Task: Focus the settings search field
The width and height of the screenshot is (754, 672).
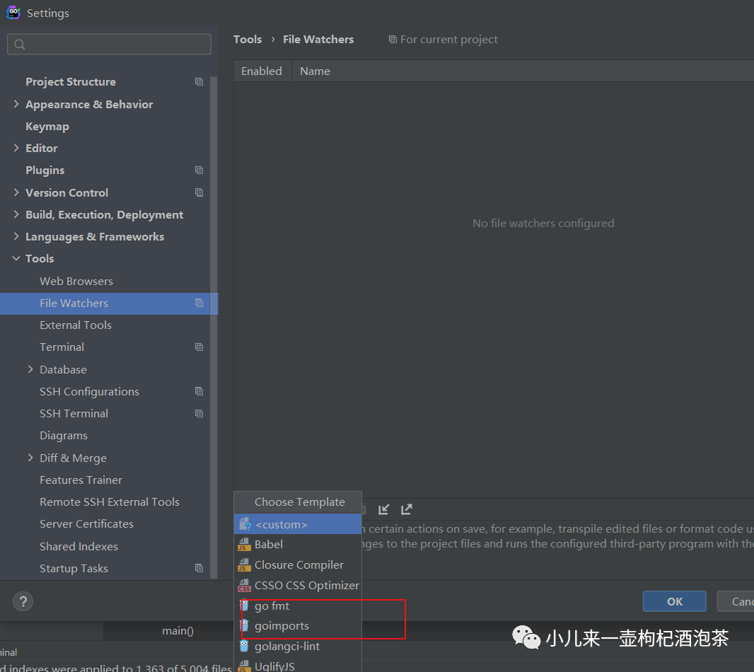Action: (109, 45)
